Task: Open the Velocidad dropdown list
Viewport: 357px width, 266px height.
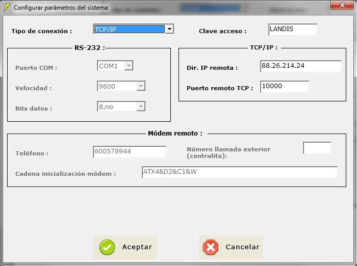Action: pos(141,86)
